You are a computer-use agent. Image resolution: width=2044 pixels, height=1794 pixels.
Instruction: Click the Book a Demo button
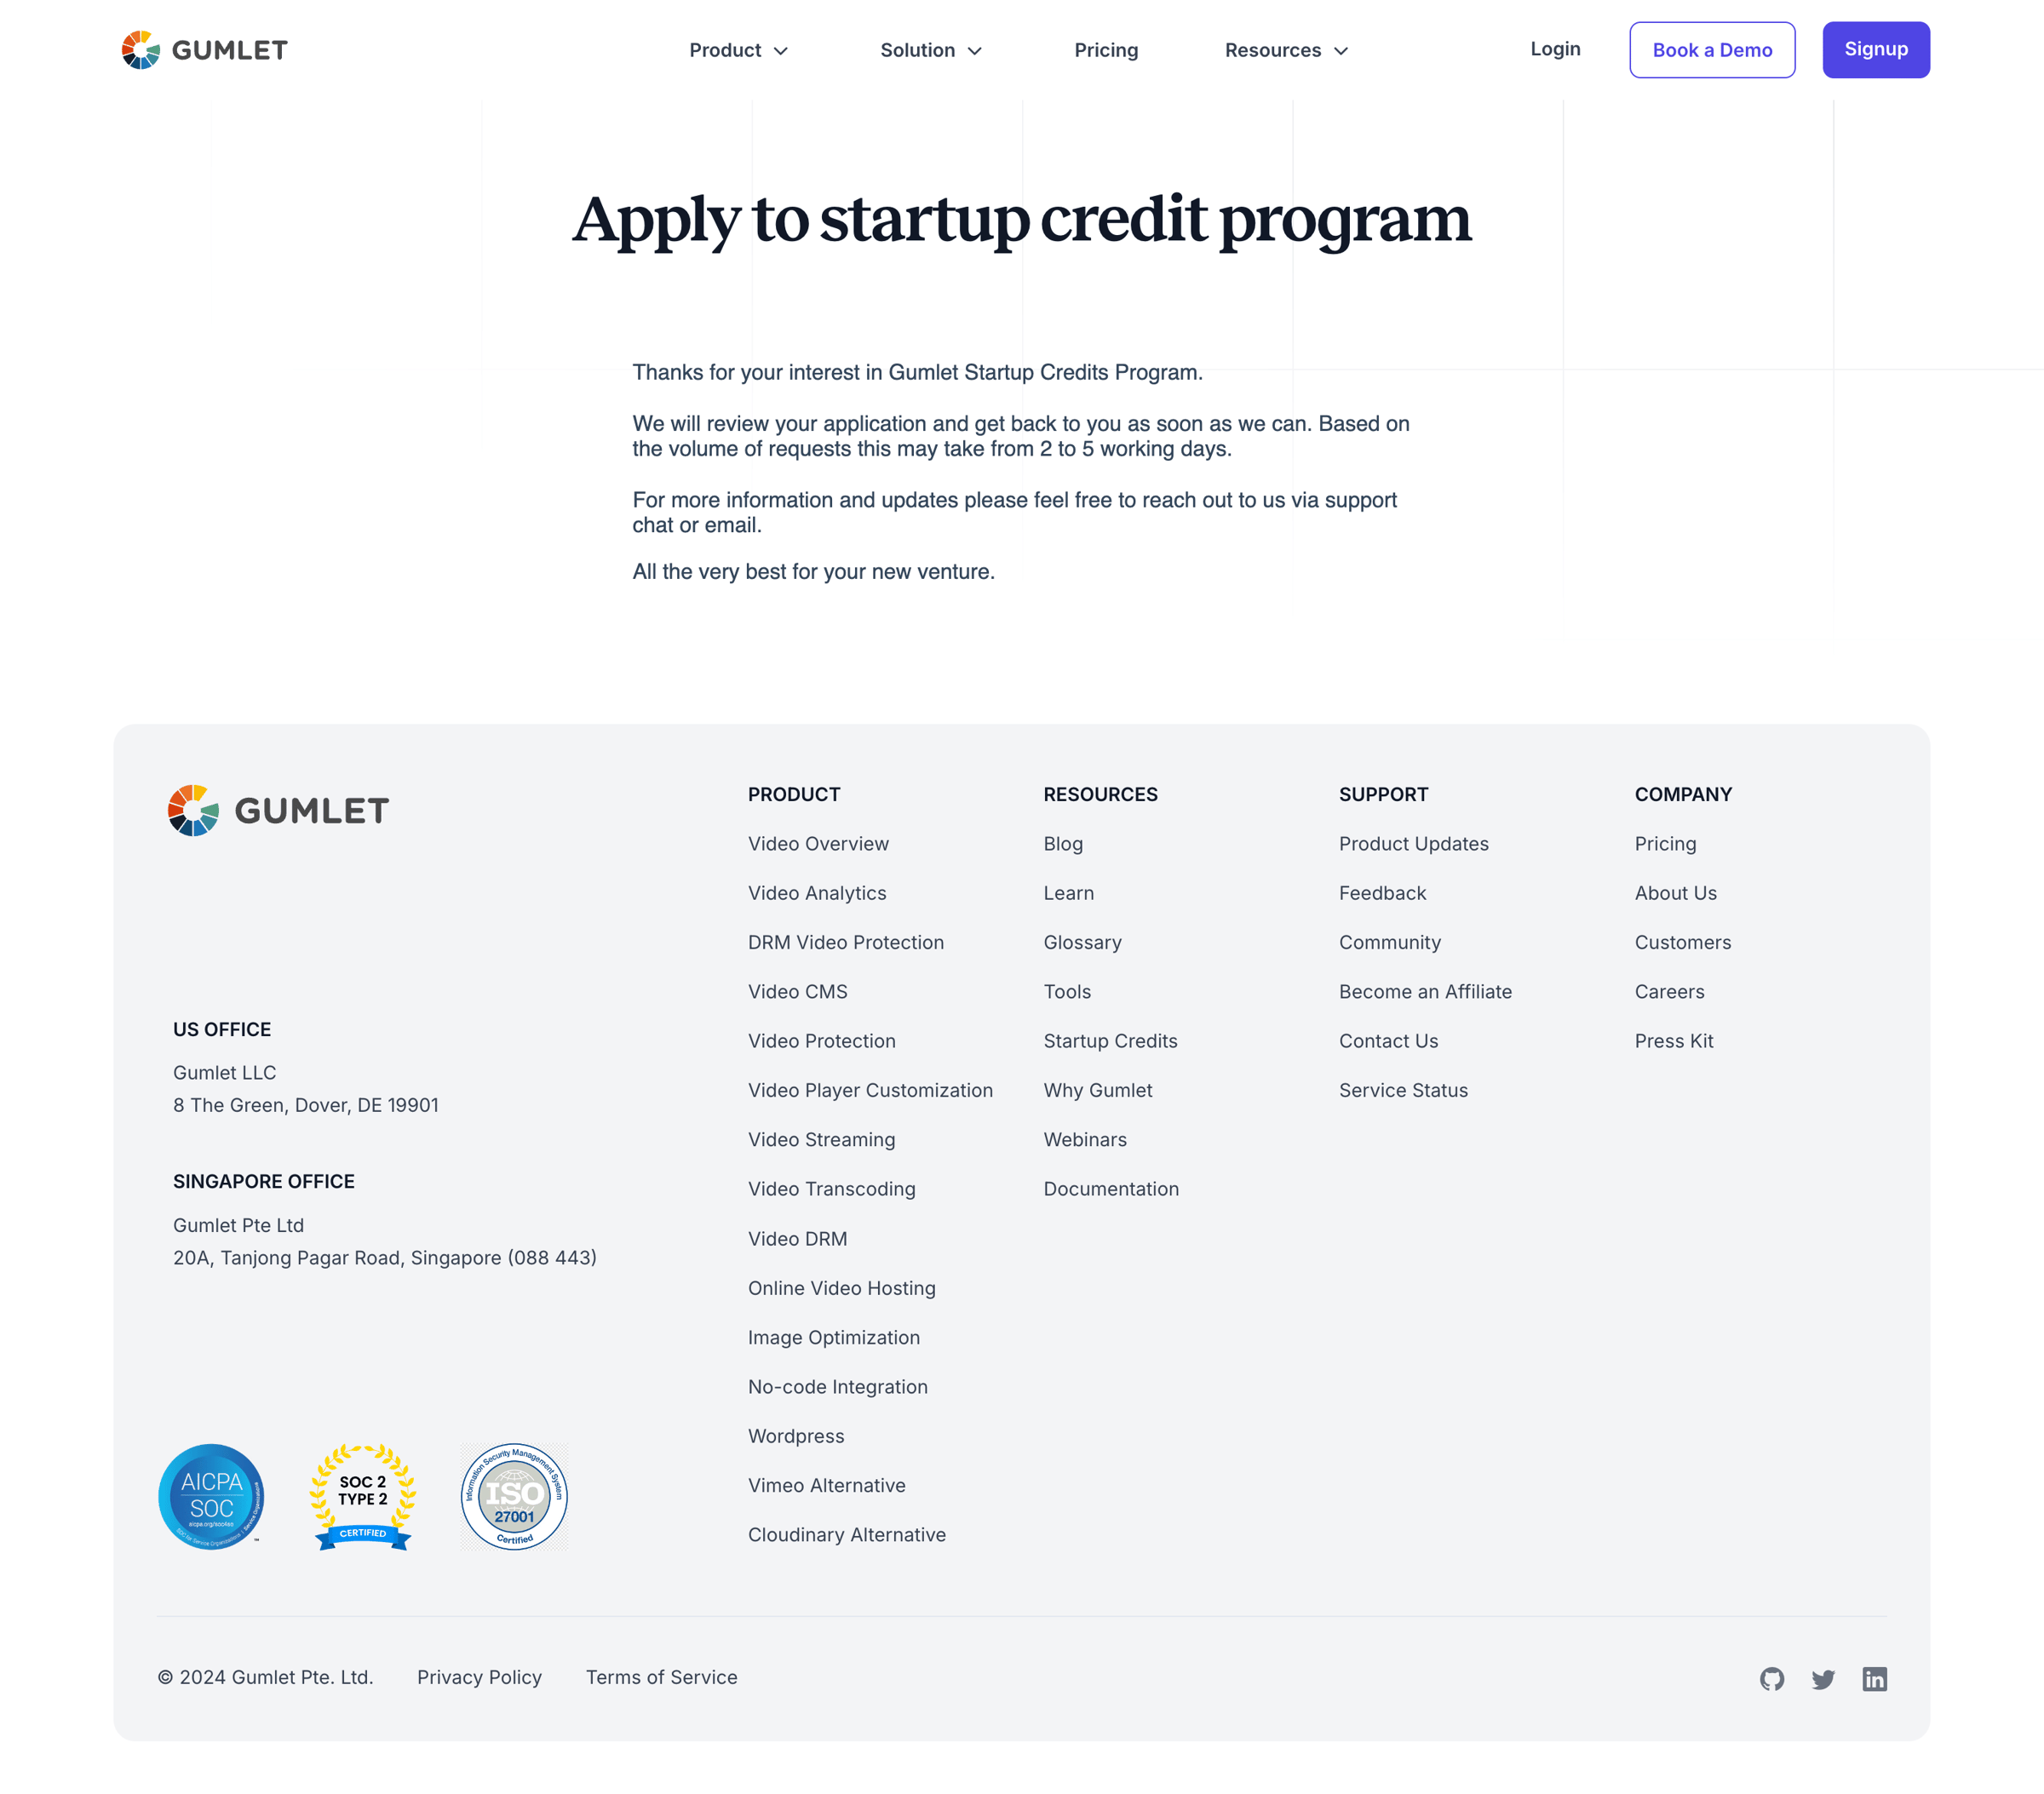(1712, 50)
